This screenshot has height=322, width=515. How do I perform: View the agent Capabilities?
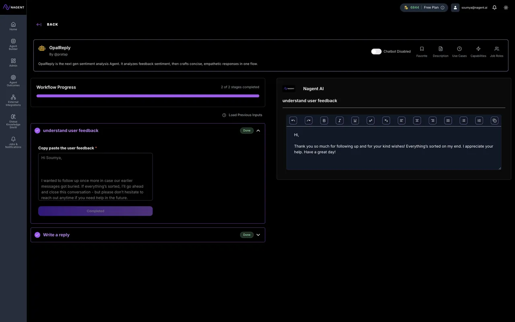478,51
